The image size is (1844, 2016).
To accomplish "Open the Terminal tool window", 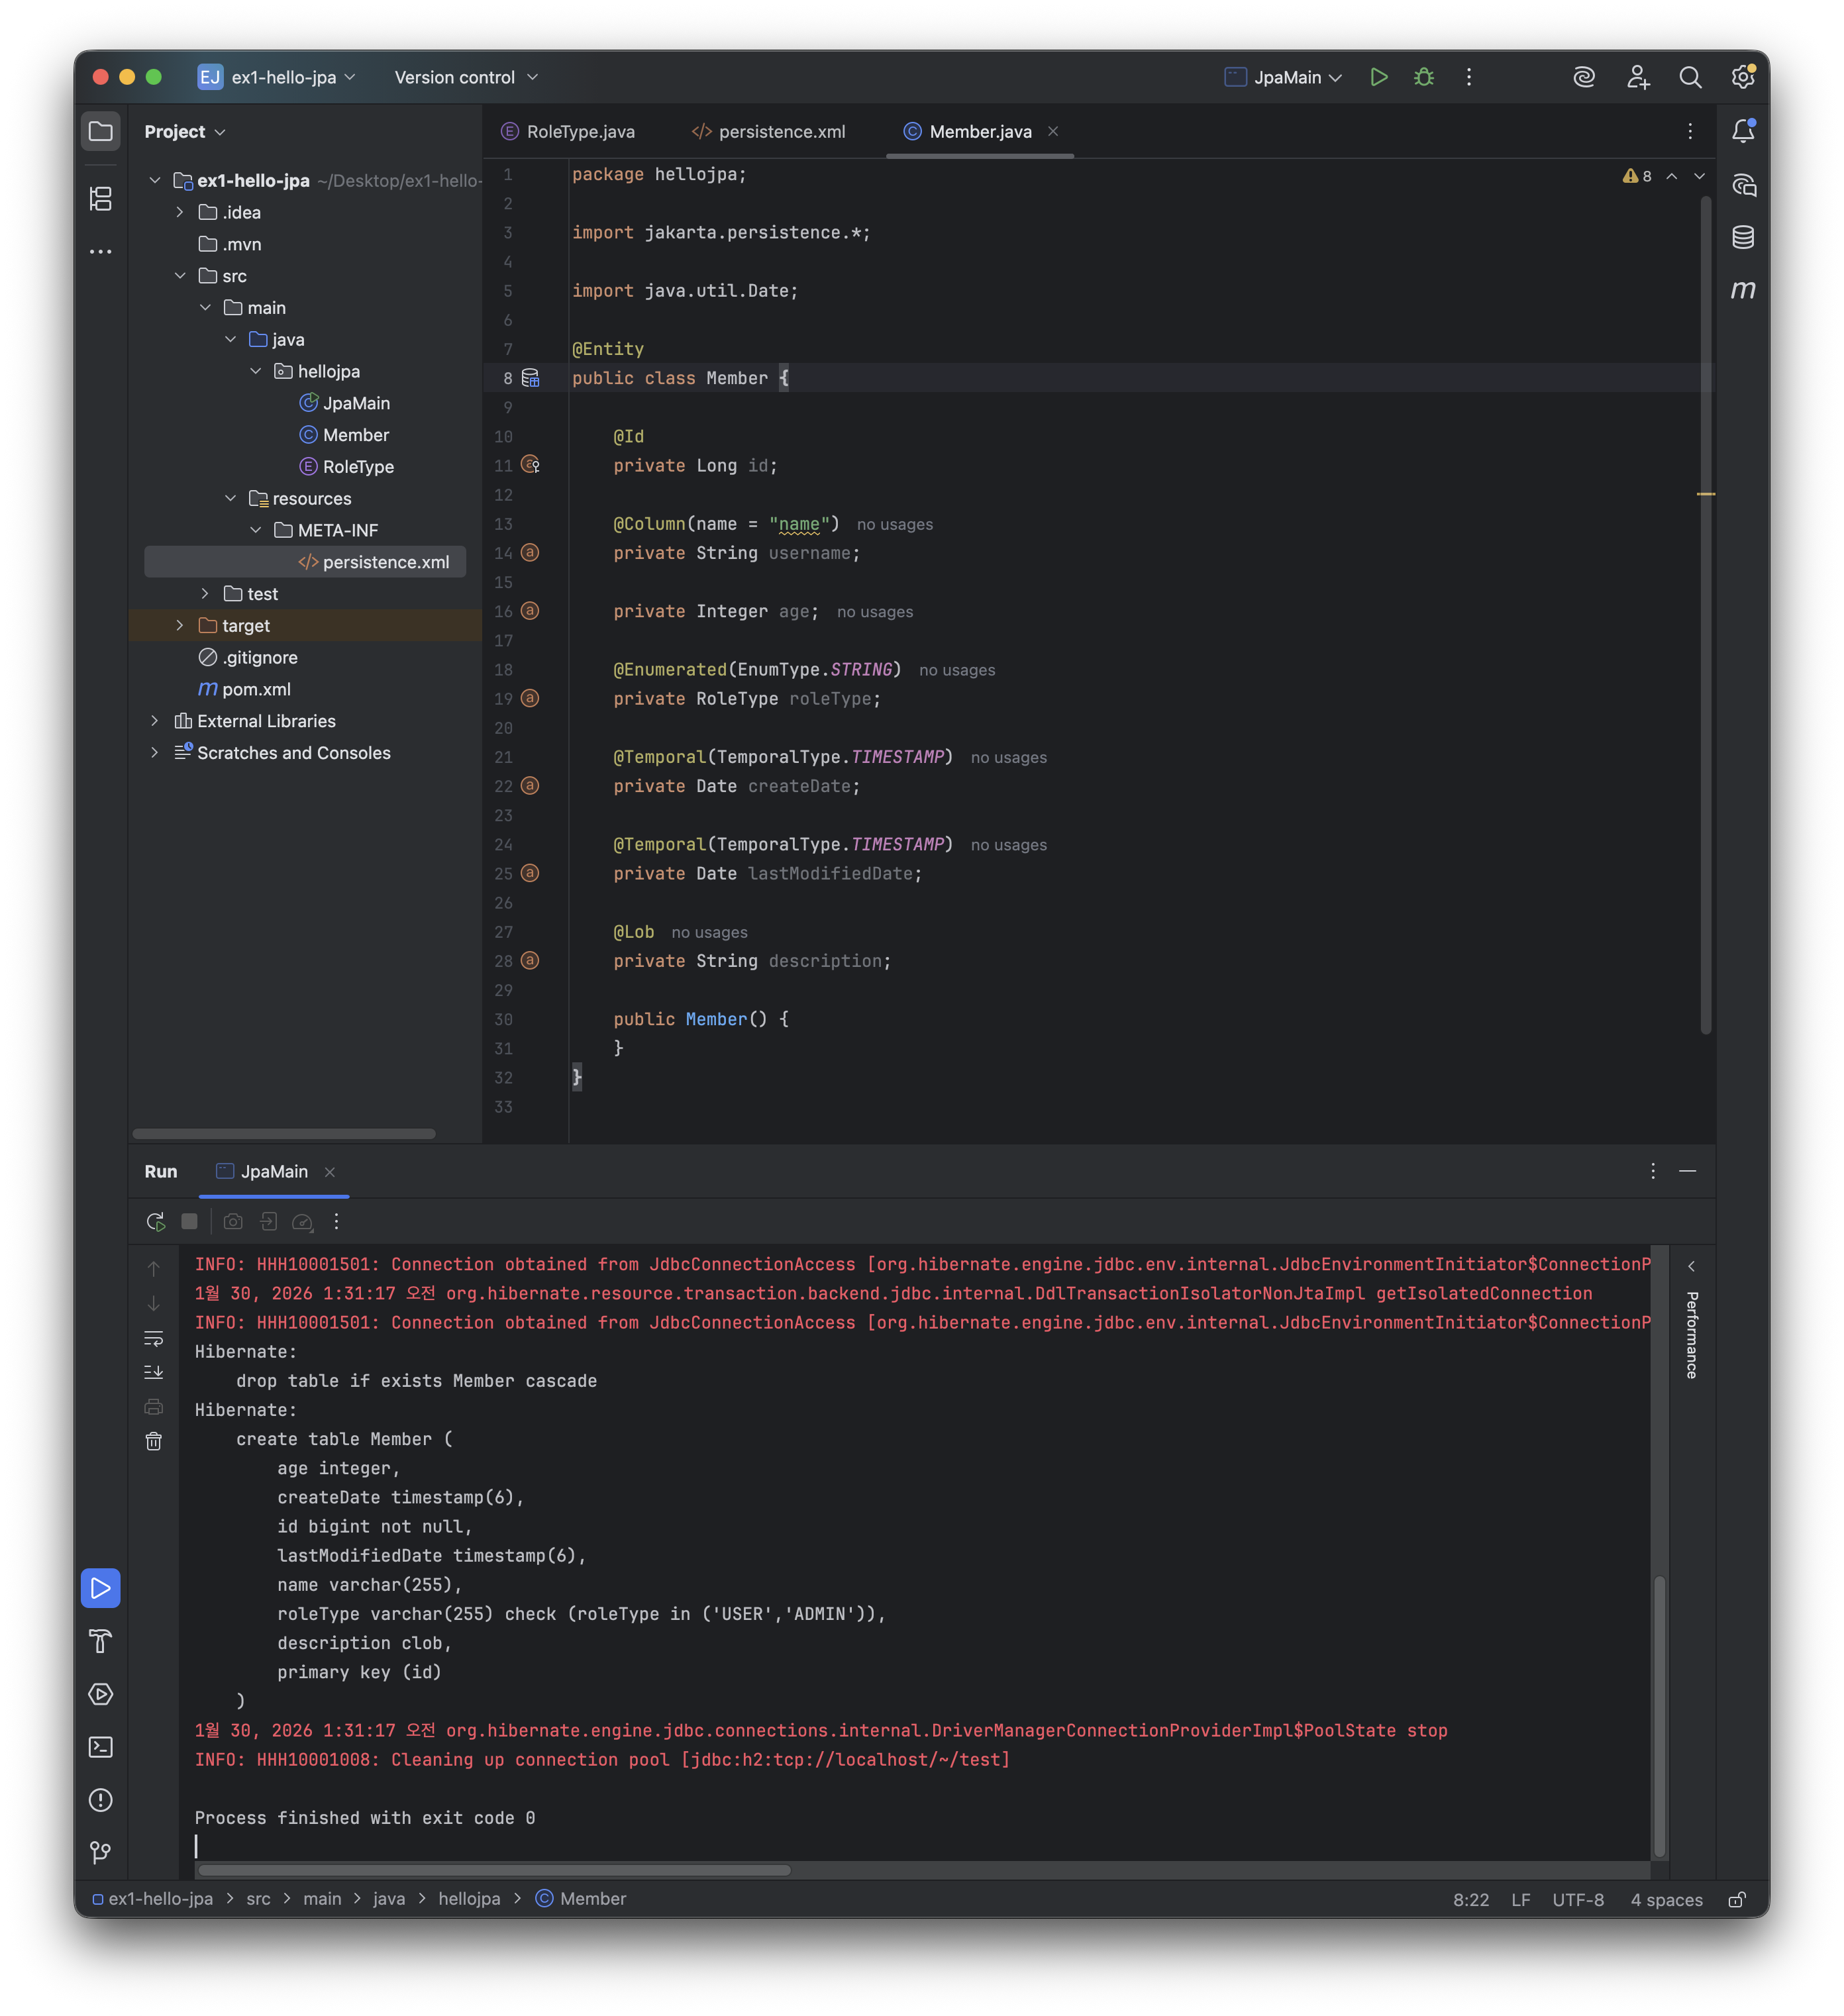I will (x=101, y=1747).
